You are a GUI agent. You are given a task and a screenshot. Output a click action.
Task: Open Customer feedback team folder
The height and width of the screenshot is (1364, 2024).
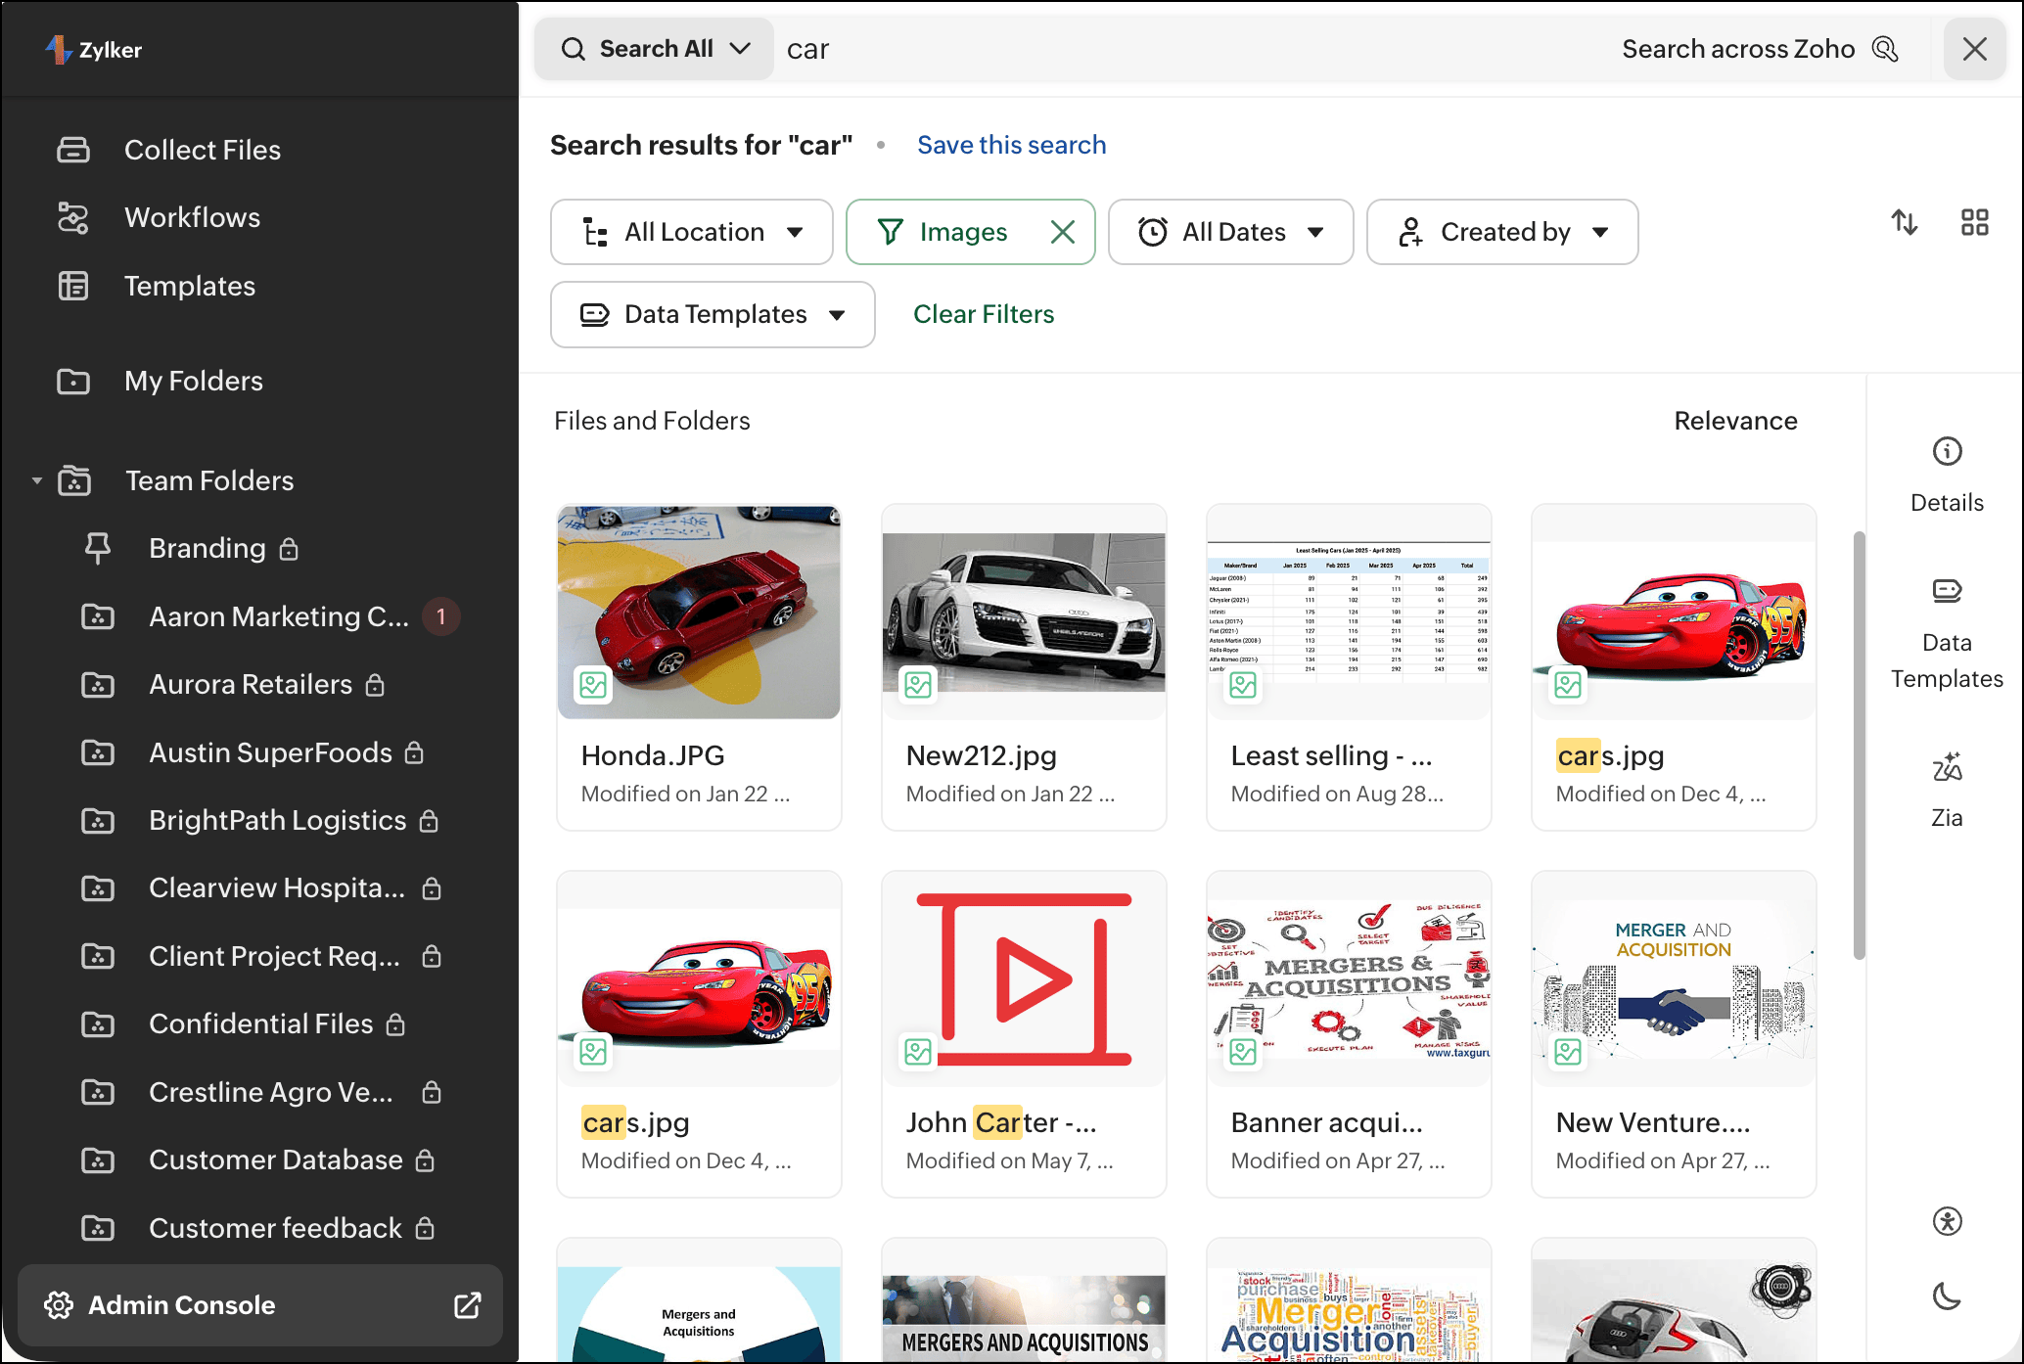pyautogui.click(x=275, y=1228)
